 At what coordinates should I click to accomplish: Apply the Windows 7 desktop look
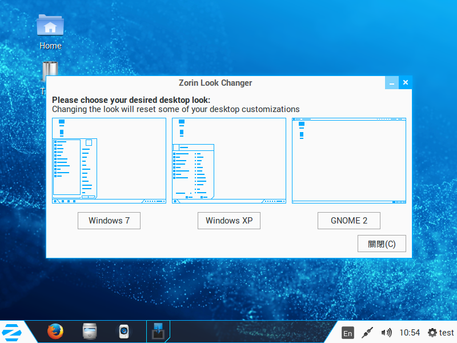pyautogui.click(x=109, y=221)
